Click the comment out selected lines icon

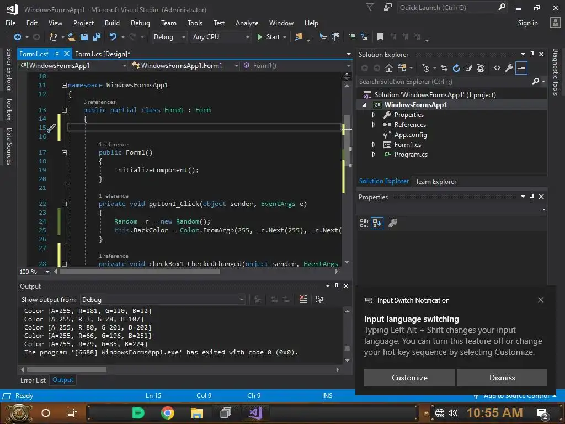pos(352,37)
